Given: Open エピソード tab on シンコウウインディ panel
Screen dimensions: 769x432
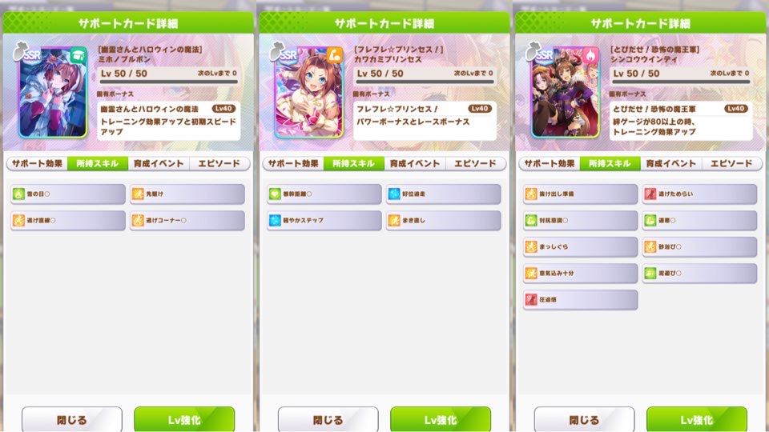Looking at the screenshot, I should pos(731,163).
